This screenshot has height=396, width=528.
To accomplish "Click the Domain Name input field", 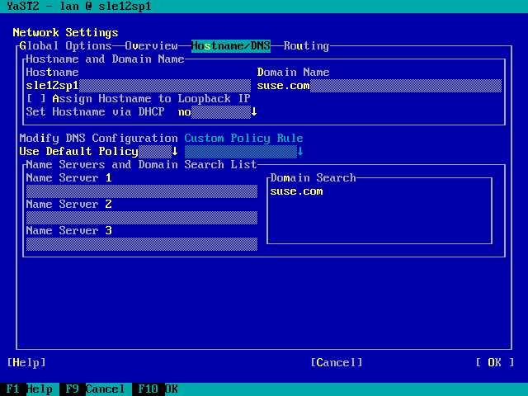I will click(379, 86).
